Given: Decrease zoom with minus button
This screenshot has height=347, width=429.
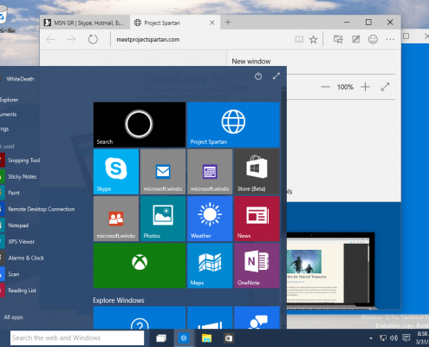Looking at the screenshot, I should coord(325,87).
